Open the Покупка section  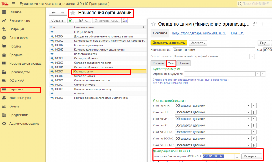(15, 46)
